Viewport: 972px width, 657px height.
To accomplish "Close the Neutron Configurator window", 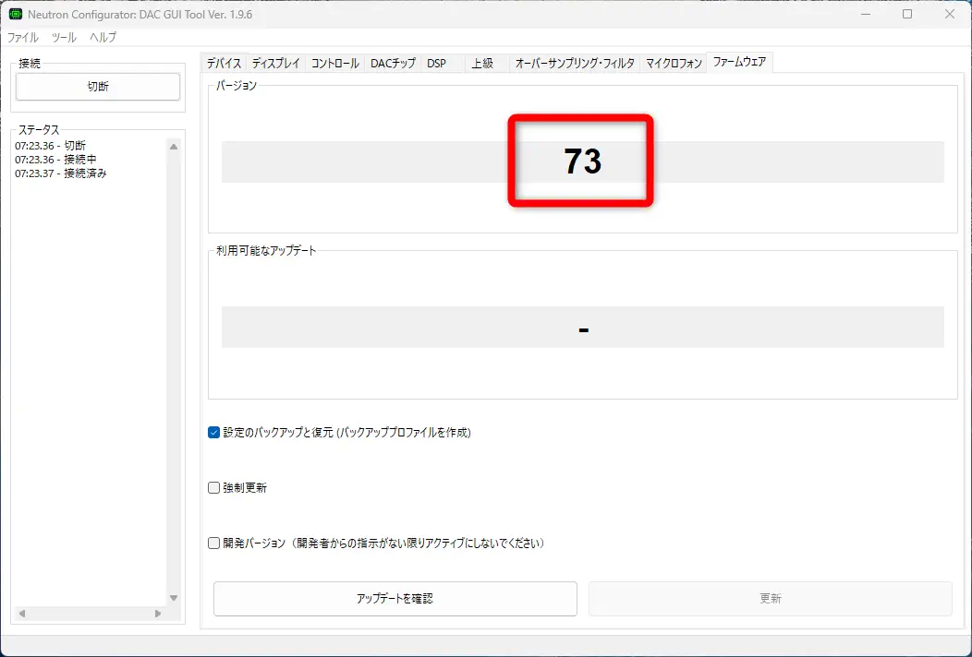I will click(950, 14).
